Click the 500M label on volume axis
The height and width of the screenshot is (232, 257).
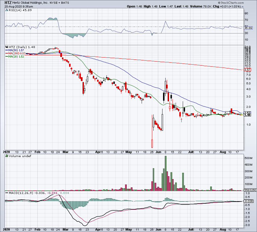(x=248, y=158)
